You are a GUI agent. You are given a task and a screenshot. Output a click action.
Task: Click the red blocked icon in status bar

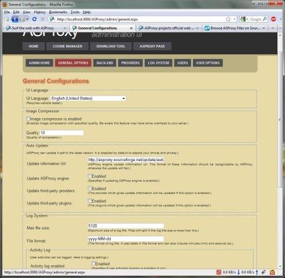pos(218,272)
